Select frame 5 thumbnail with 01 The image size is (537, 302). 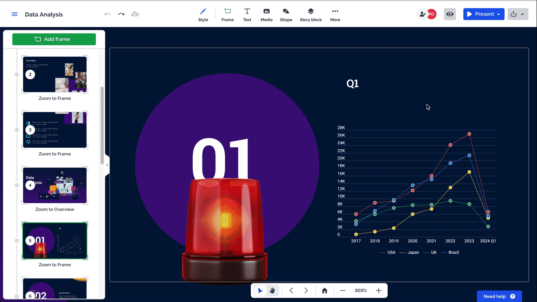[55, 240]
